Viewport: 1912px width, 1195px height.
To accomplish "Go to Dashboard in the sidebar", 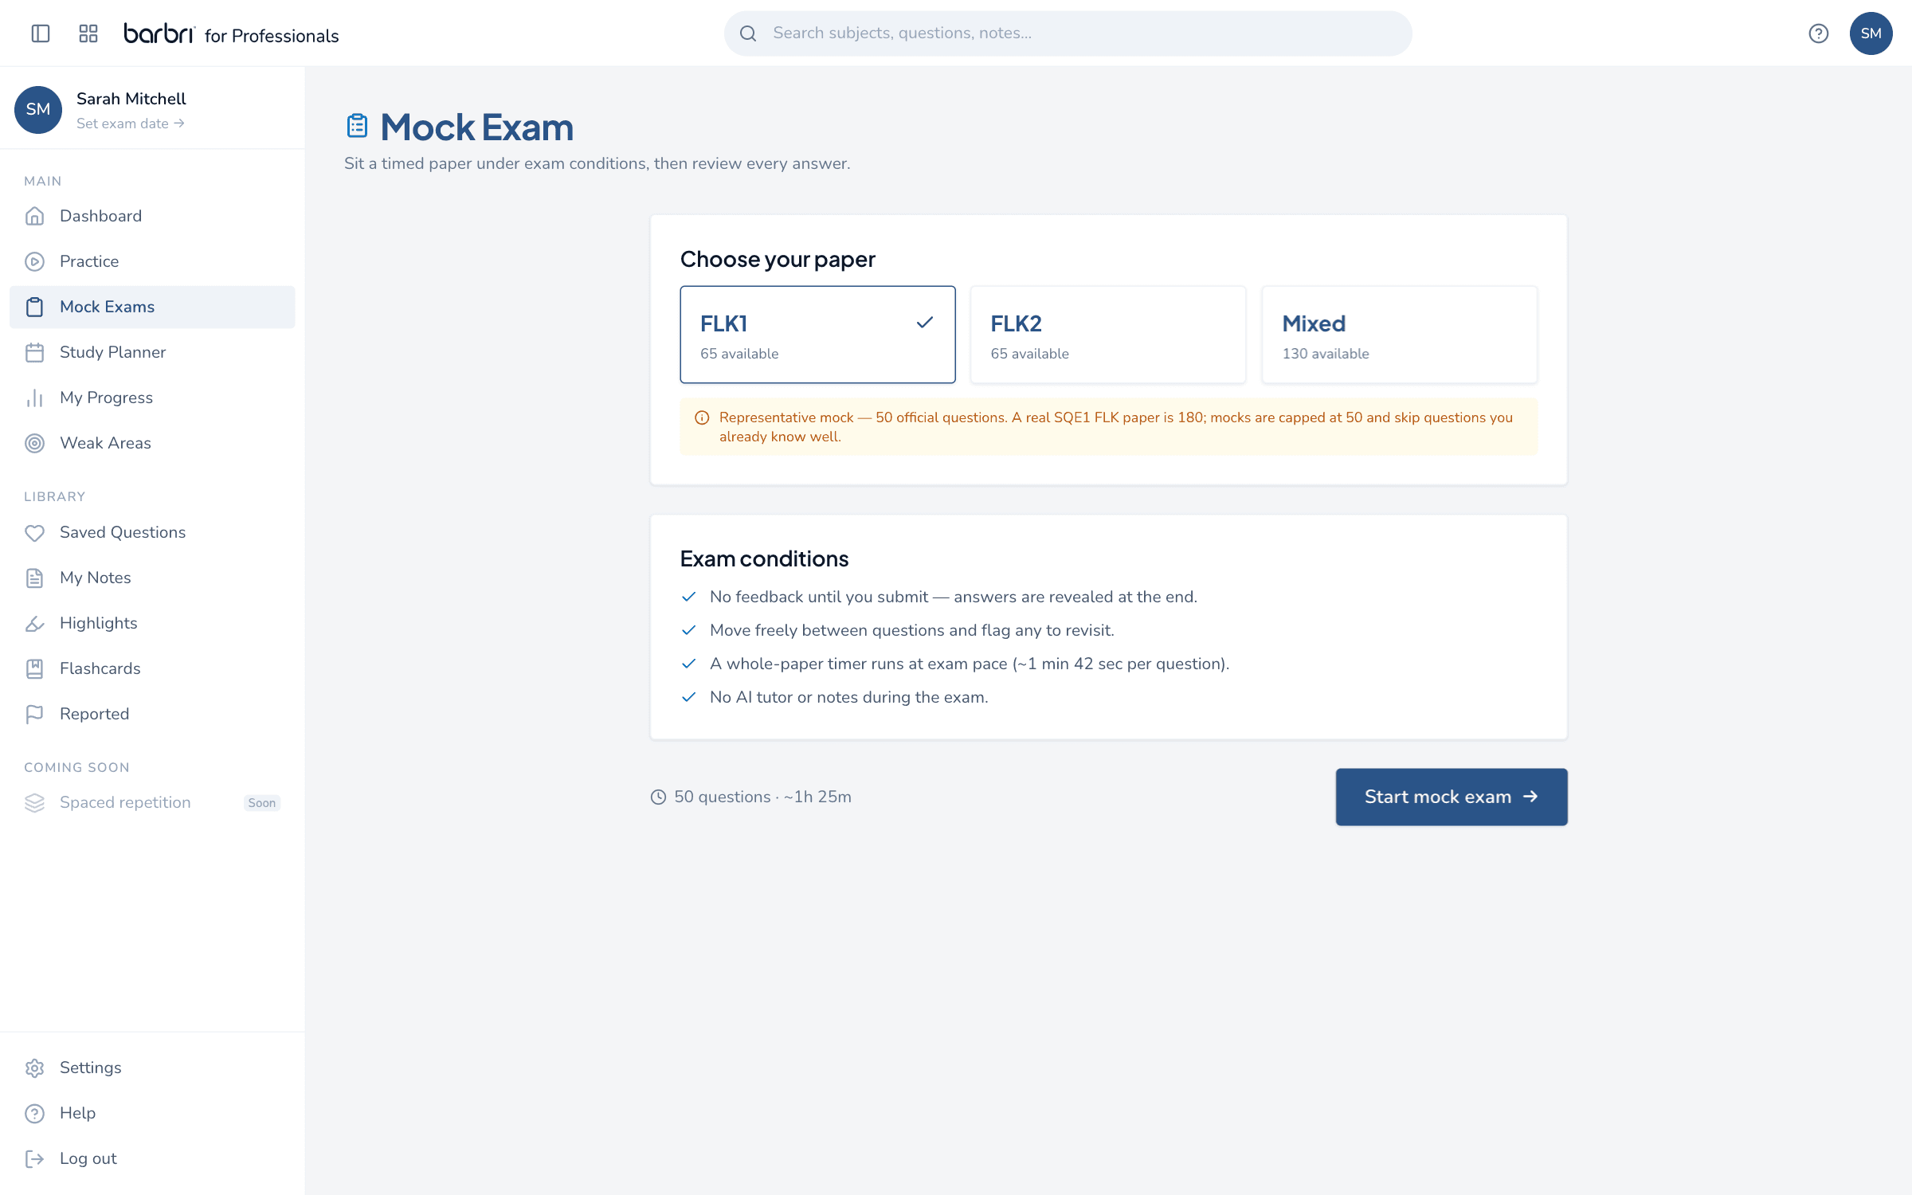I will point(152,216).
